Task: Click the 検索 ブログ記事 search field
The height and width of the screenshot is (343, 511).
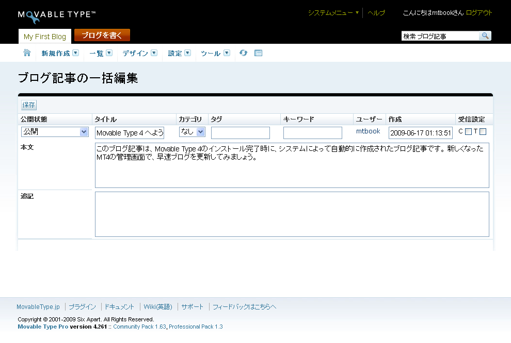Action: point(440,36)
